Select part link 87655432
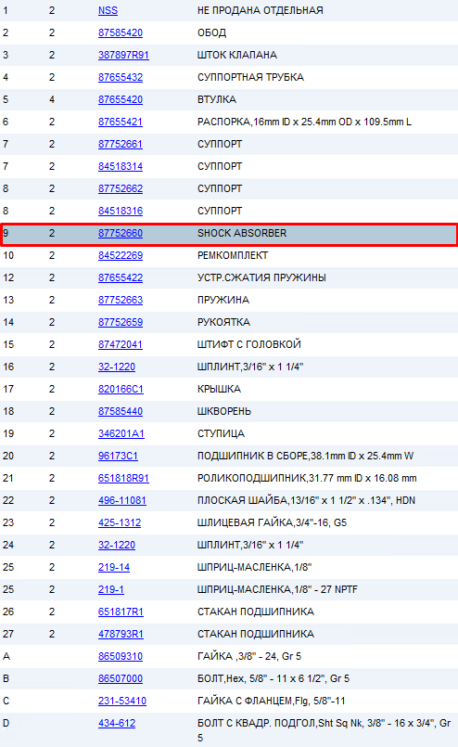The image size is (458, 747). pyautogui.click(x=121, y=77)
